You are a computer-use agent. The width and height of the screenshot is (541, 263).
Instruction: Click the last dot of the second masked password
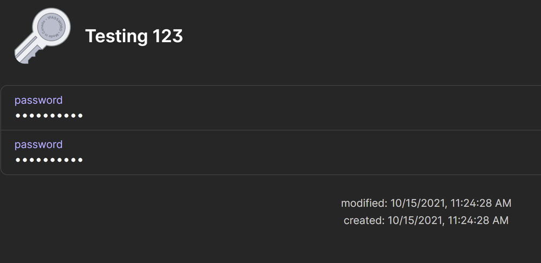point(80,160)
